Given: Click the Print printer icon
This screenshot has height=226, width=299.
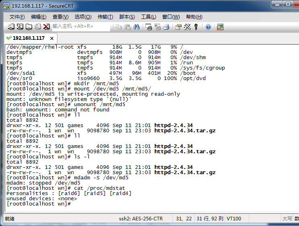Looking at the screenshot, I should pos(166,27).
